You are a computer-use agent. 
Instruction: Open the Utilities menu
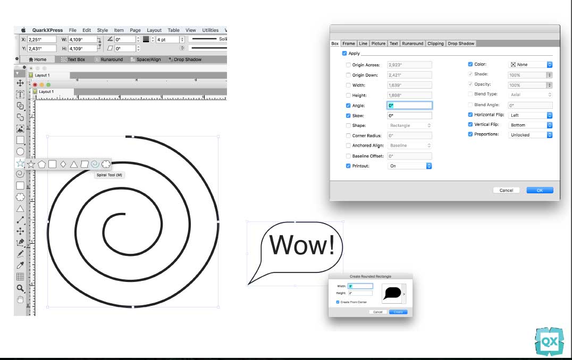click(x=210, y=30)
